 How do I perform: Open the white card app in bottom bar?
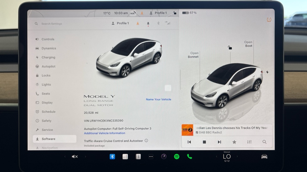pyautogui.click(x=125, y=157)
